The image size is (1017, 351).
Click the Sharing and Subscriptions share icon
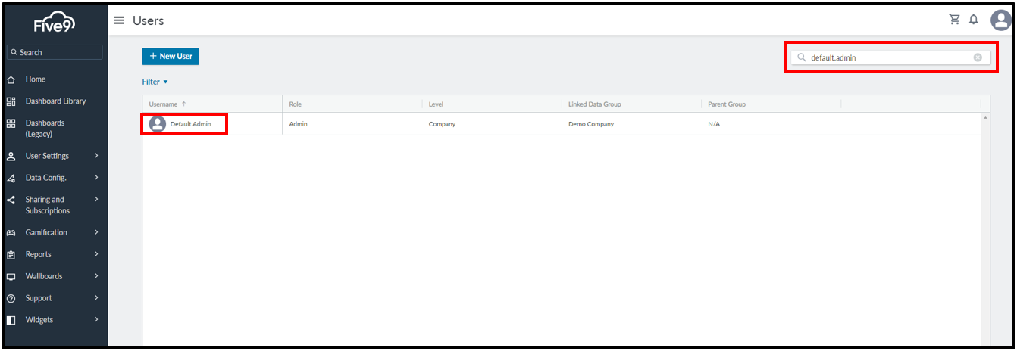point(11,200)
